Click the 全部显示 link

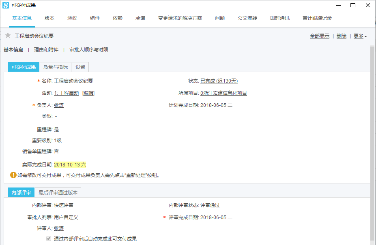coord(320,36)
